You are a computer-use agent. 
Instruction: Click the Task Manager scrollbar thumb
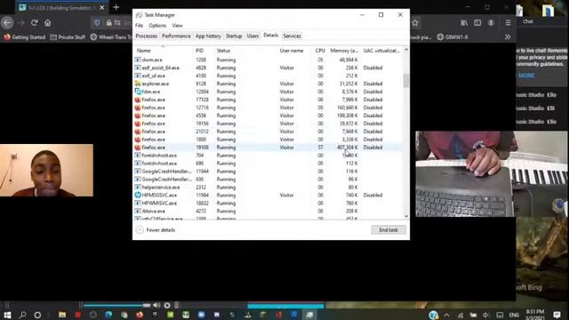click(x=406, y=80)
